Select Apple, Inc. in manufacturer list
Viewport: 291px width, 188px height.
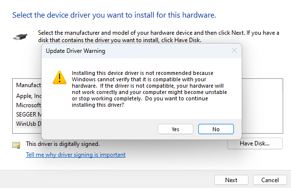(29, 96)
